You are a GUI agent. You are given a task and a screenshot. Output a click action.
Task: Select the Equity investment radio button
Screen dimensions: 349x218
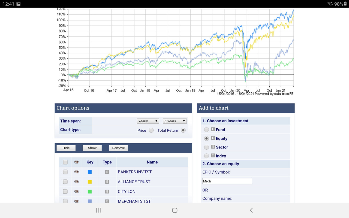pyautogui.click(x=206, y=138)
